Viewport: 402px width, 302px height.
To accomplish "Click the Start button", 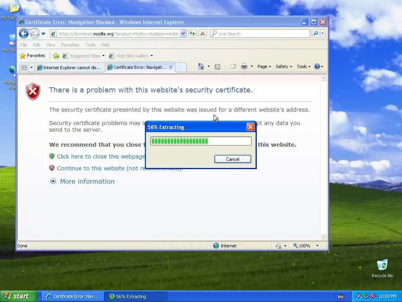I will click(19, 296).
